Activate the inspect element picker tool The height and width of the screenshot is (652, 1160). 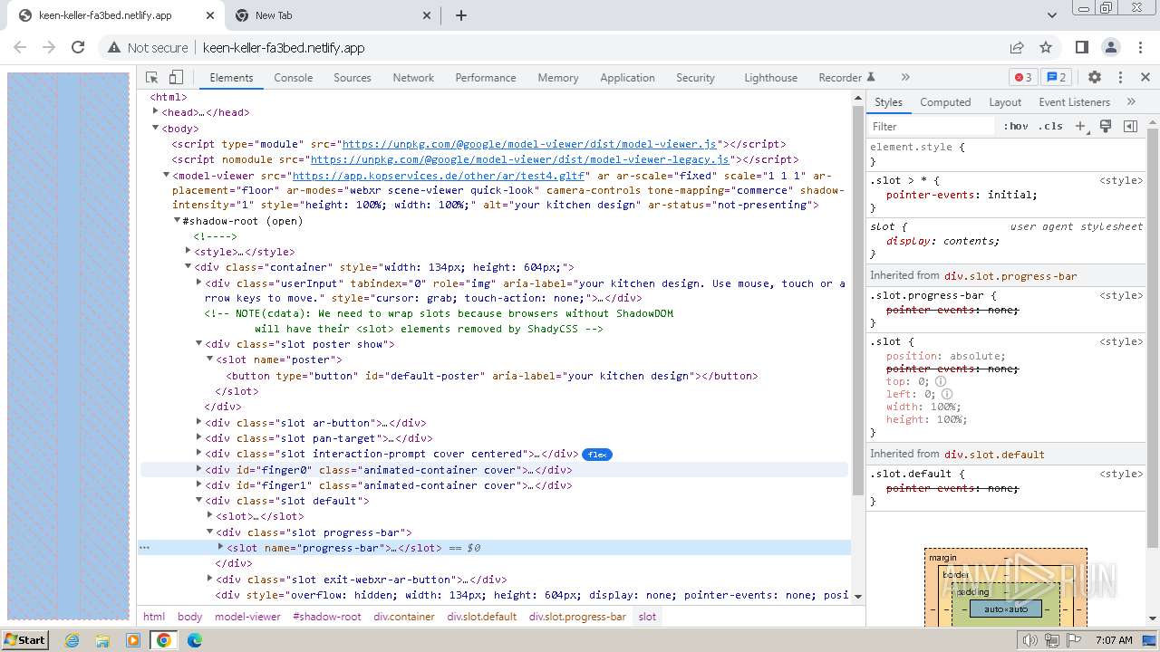(x=152, y=78)
